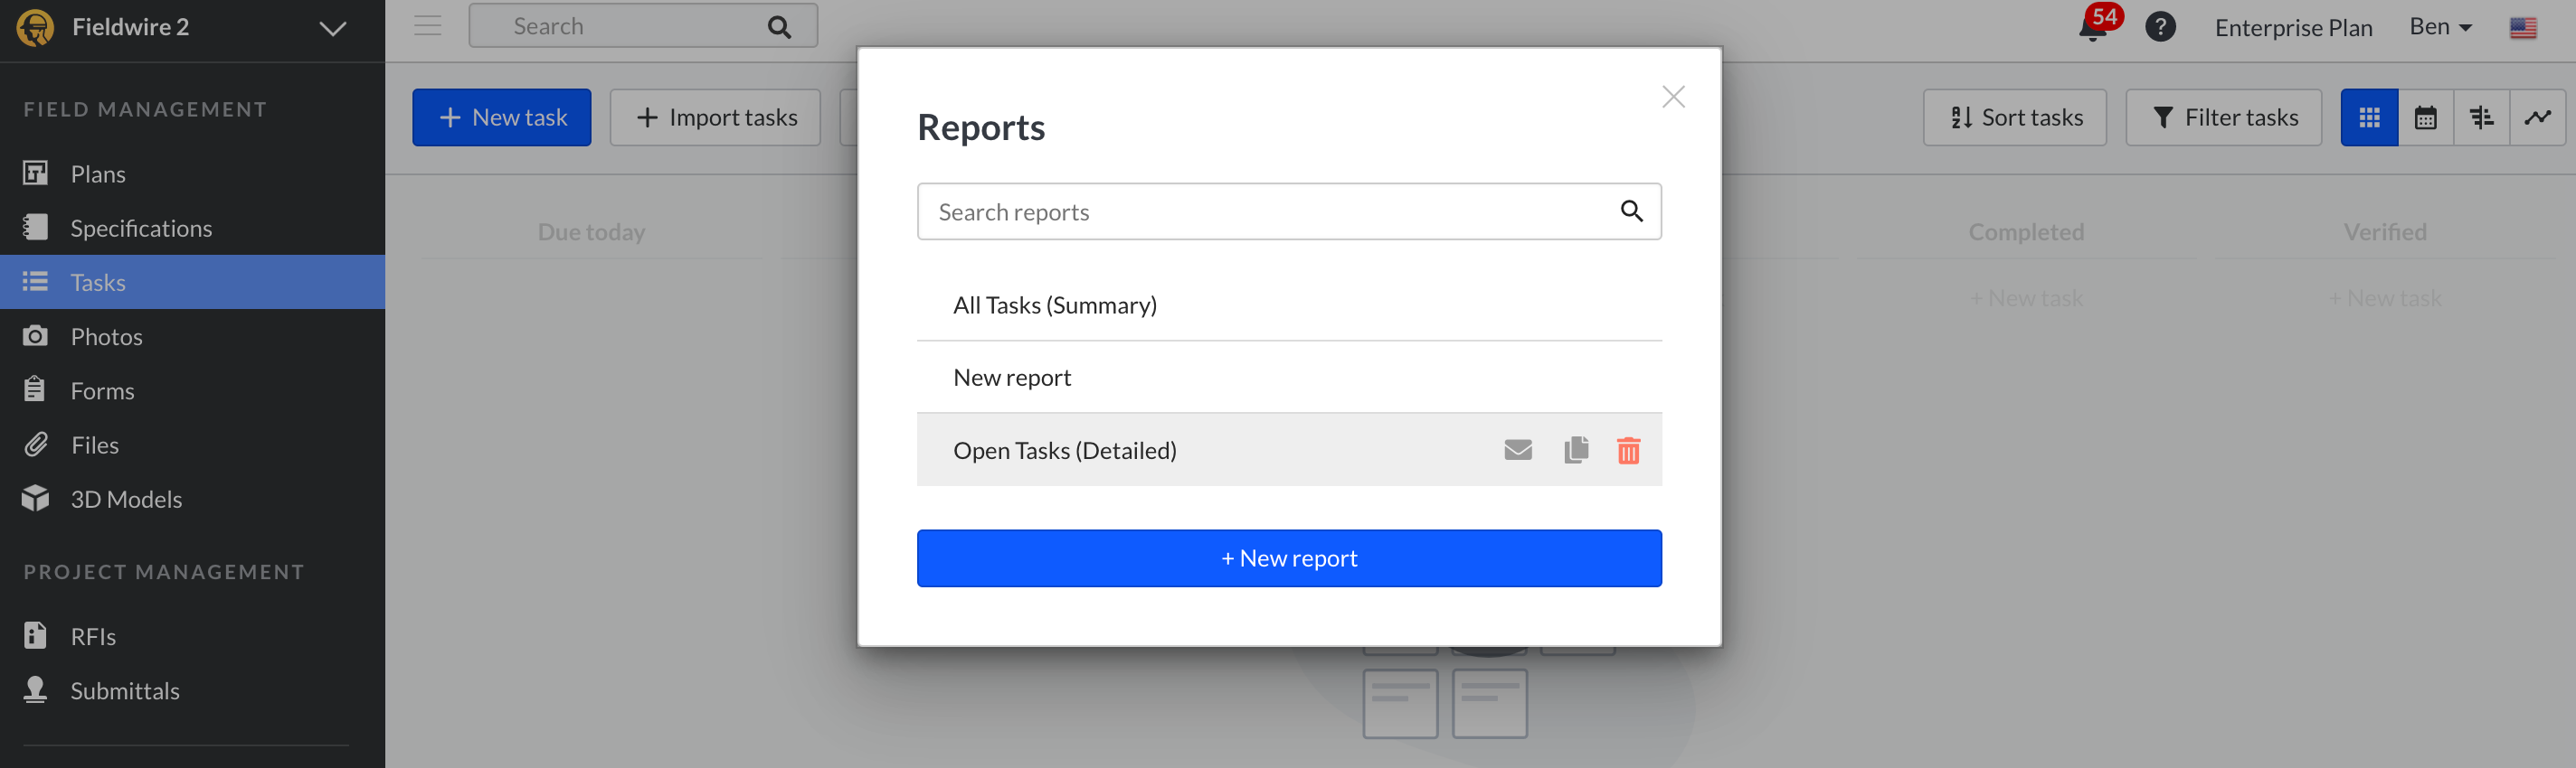Focus the top Search field

(642, 26)
